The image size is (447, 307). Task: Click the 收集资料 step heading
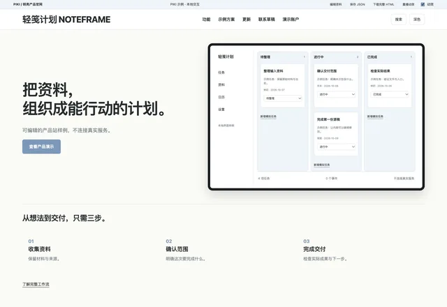pos(39,249)
